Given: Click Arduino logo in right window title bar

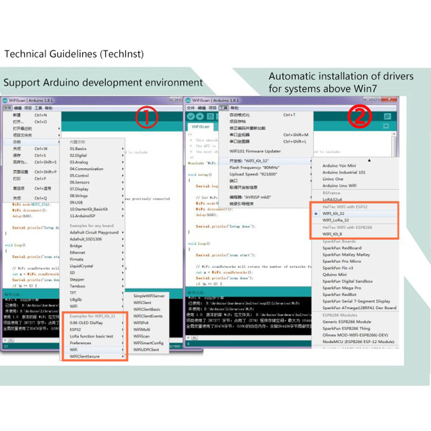Looking at the screenshot, I should click(x=187, y=101).
